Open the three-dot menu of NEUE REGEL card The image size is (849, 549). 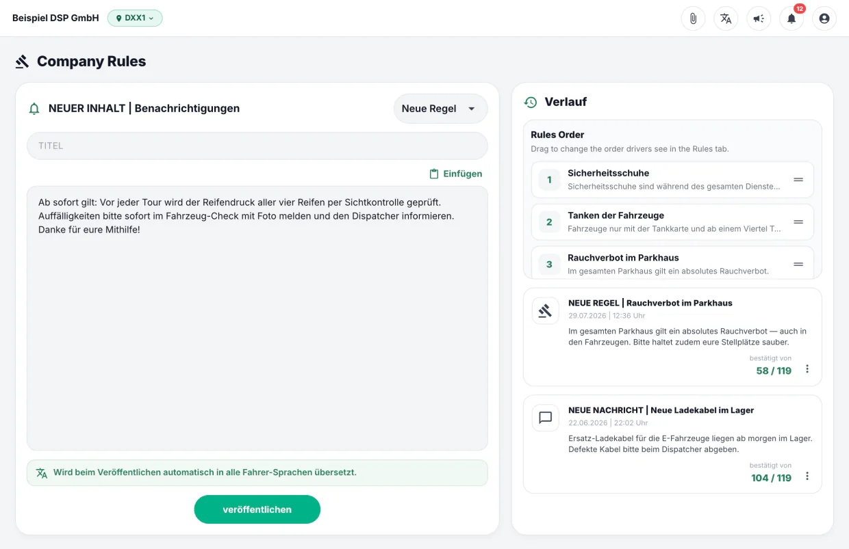(807, 369)
